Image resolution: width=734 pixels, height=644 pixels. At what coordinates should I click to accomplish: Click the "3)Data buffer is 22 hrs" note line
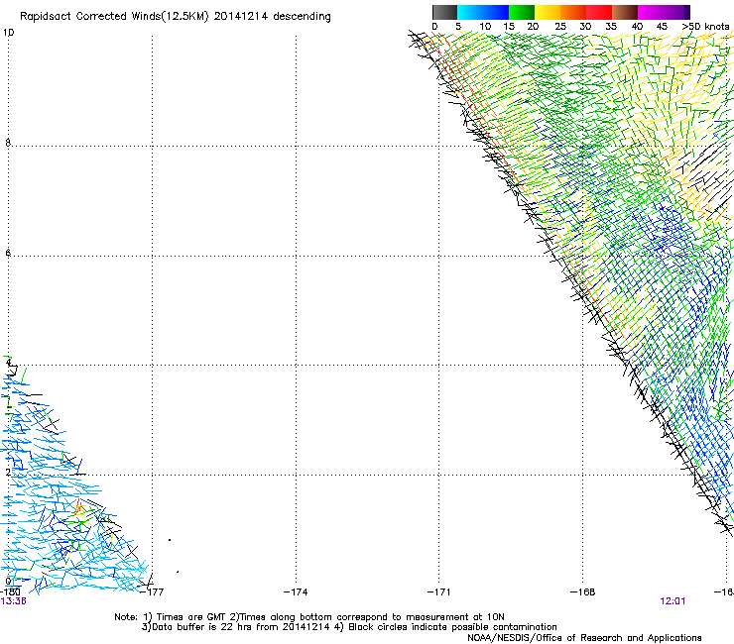coord(349,627)
